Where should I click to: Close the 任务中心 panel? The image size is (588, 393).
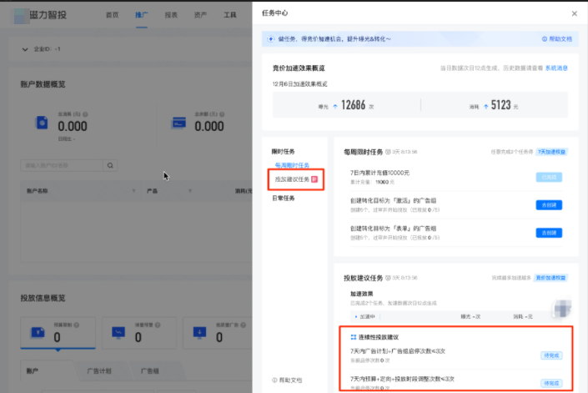pyautogui.click(x=574, y=13)
